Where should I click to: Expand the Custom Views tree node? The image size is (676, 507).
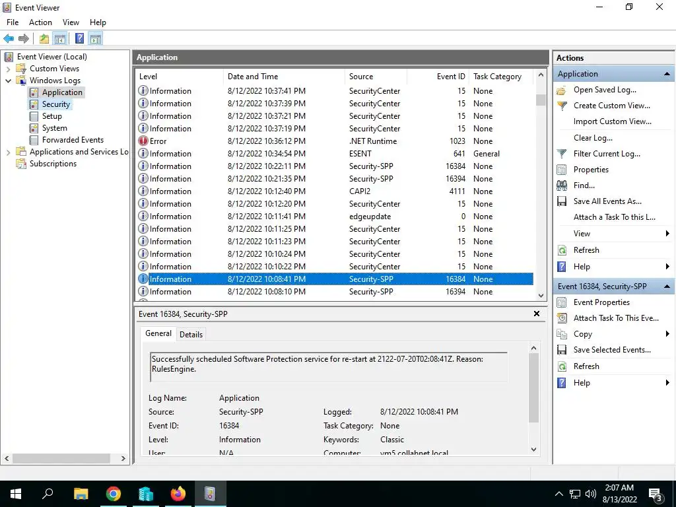(8, 69)
